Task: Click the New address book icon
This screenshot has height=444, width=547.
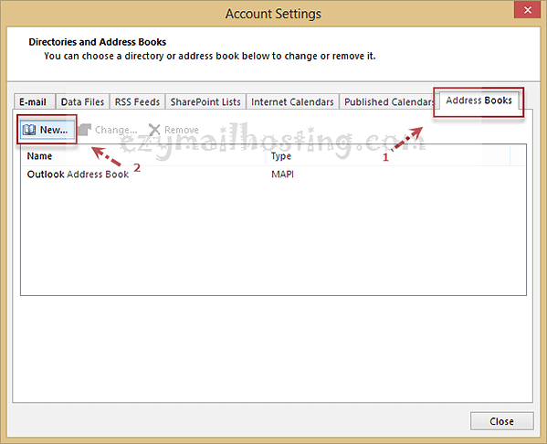Action: [29, 130]
